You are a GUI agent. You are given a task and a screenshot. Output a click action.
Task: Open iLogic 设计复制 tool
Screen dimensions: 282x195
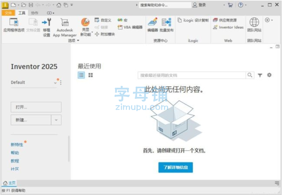(x=193, y=20)
